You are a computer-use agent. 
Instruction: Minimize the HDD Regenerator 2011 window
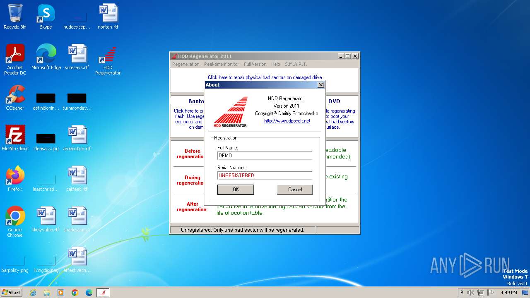coord(341,56)
